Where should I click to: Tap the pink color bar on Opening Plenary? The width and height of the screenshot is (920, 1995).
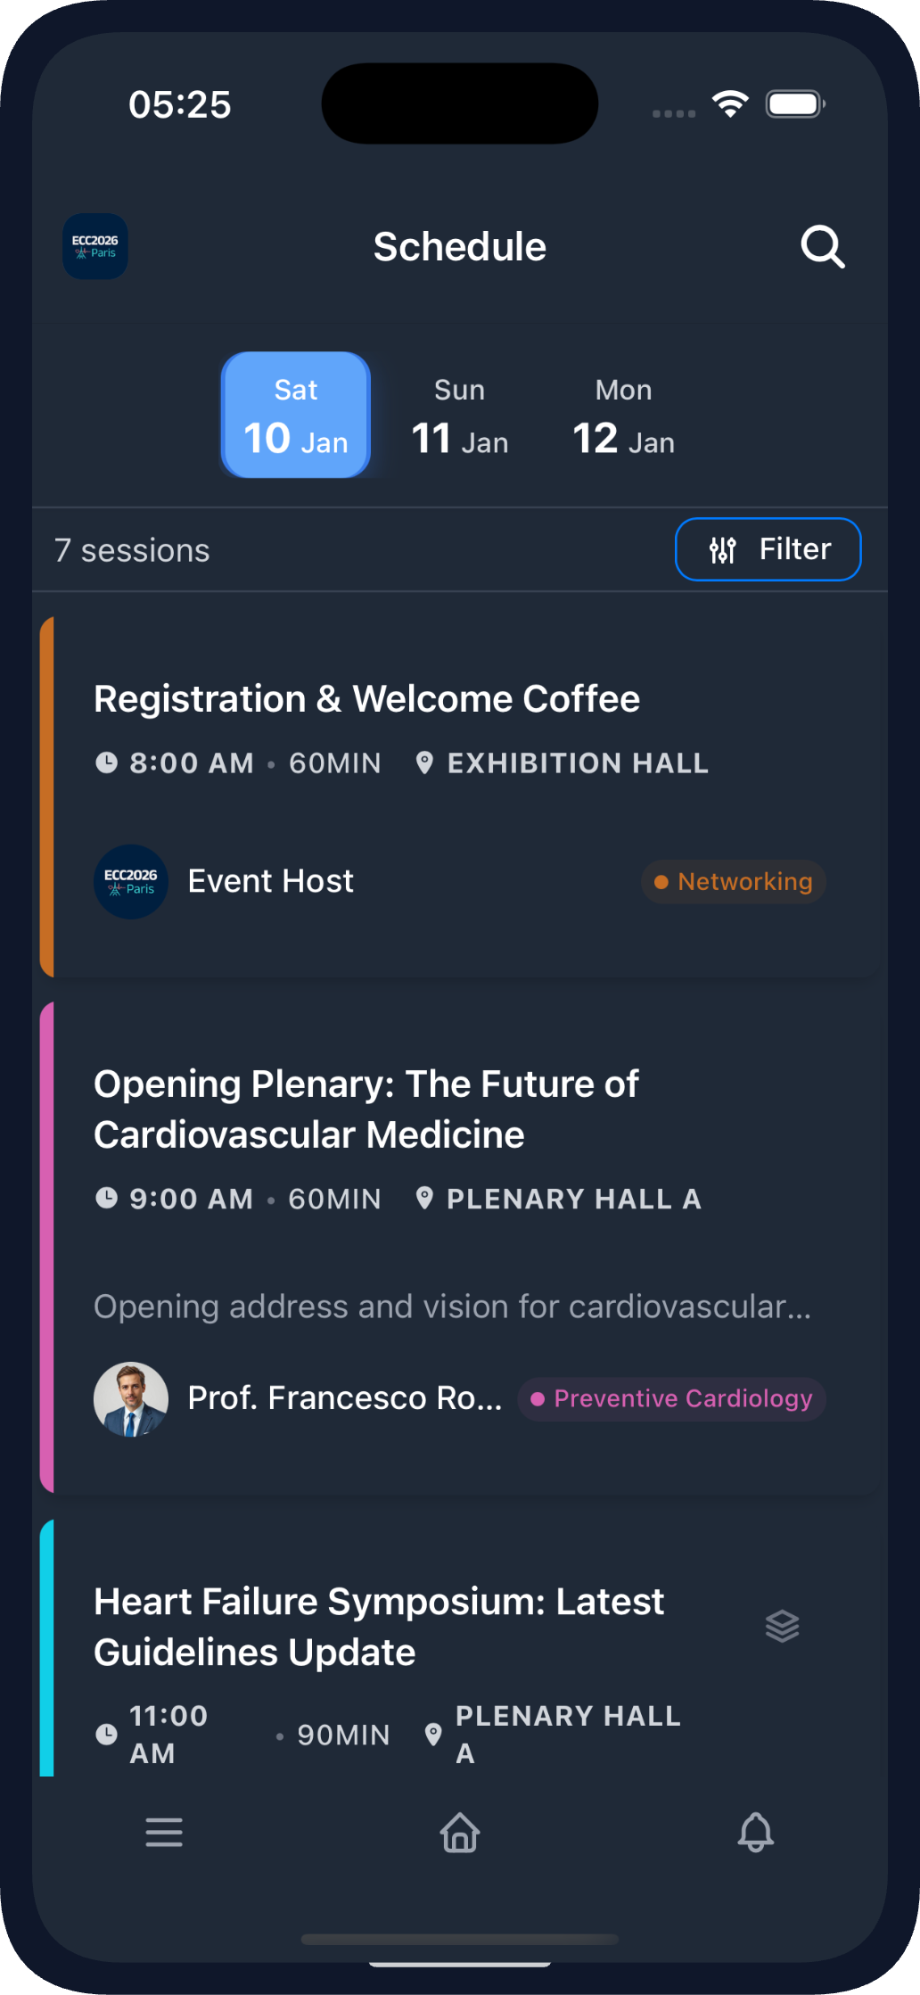point(47,1247)
